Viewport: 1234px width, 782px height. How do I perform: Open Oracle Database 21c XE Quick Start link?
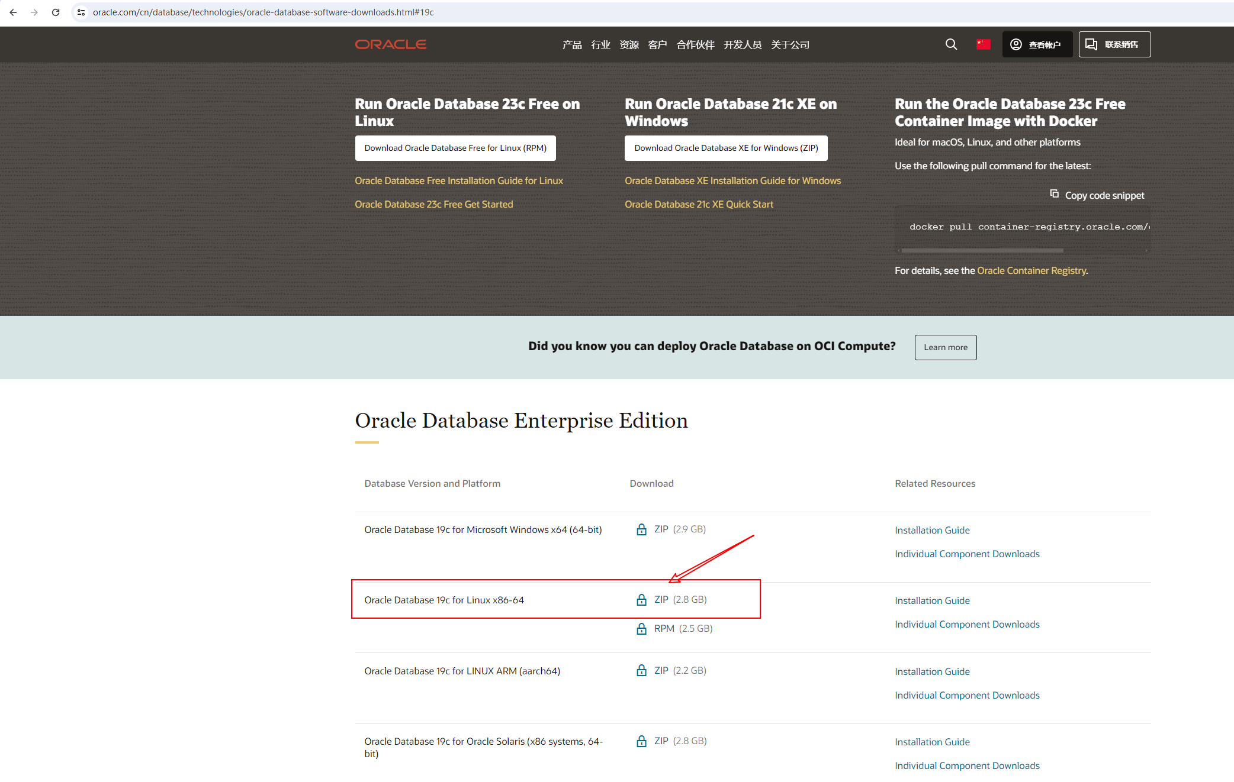(x=699, y=204)
